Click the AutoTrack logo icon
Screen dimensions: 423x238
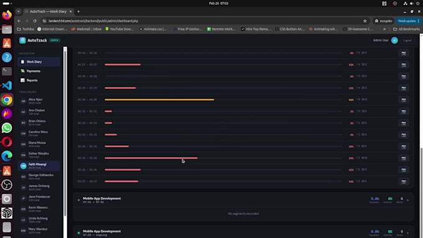pos(22,40)
